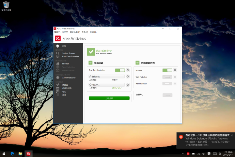Select the Mail Protection envelope icon in sidebar
The image size is (235, 157).
point(58,70)
